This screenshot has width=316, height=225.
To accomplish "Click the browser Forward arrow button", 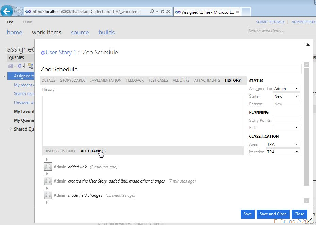I will point(18,11).
